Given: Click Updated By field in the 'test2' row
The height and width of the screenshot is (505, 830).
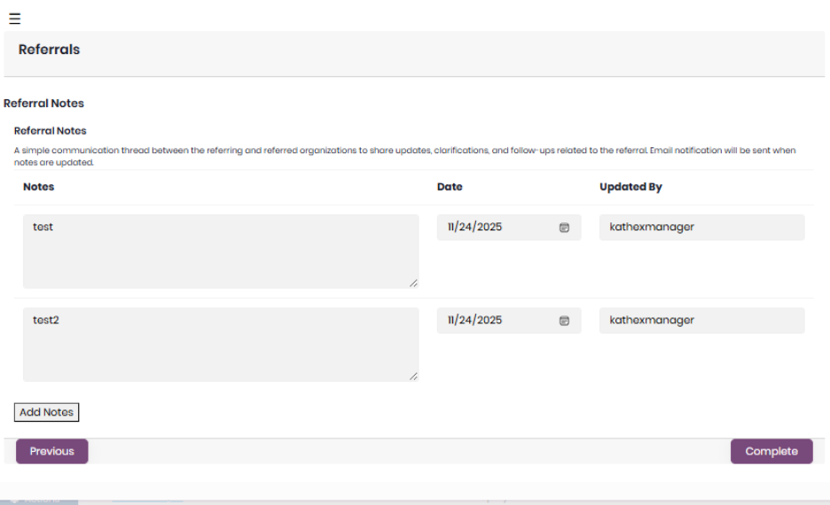Looking at the screenshot, I should [701, 321].
